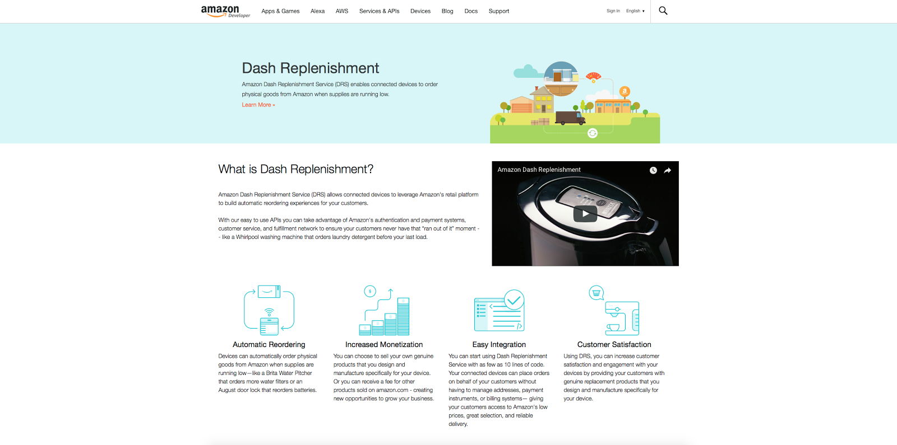
Task: Play the Amazon Dash Replenishment video
Action: pos(585,213)
